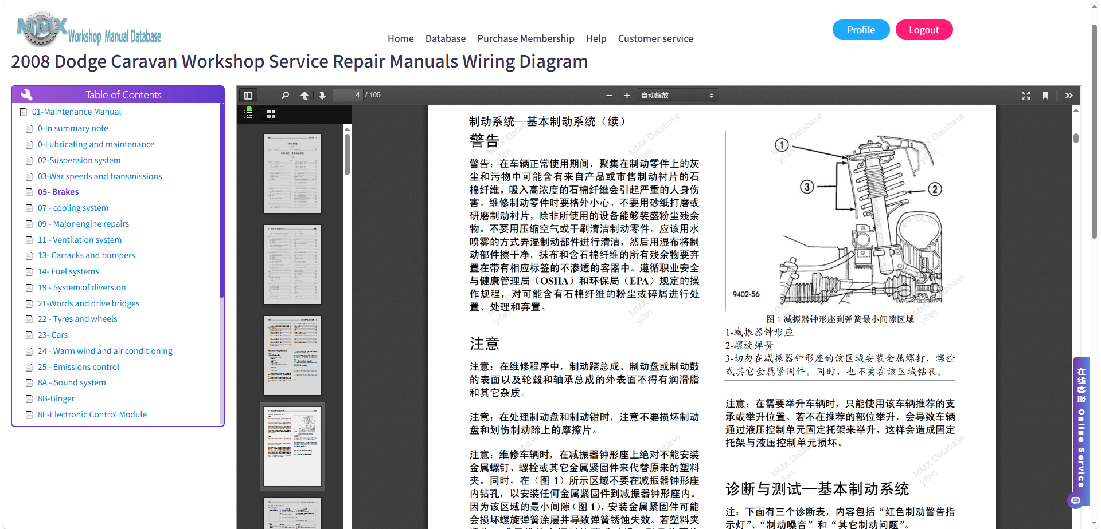Click the browser page scrollbar

pos(1094,132)
